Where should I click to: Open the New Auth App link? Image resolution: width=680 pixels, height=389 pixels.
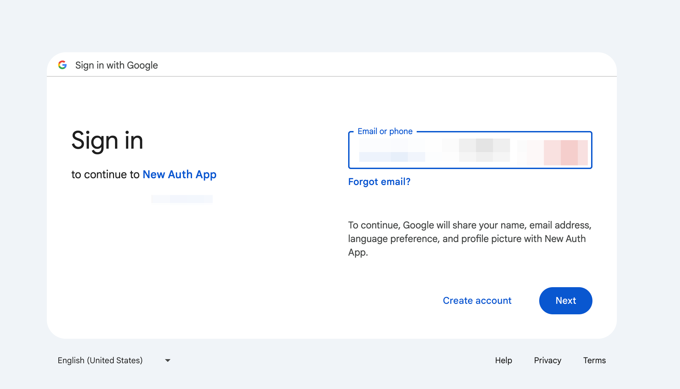[180, 174]
